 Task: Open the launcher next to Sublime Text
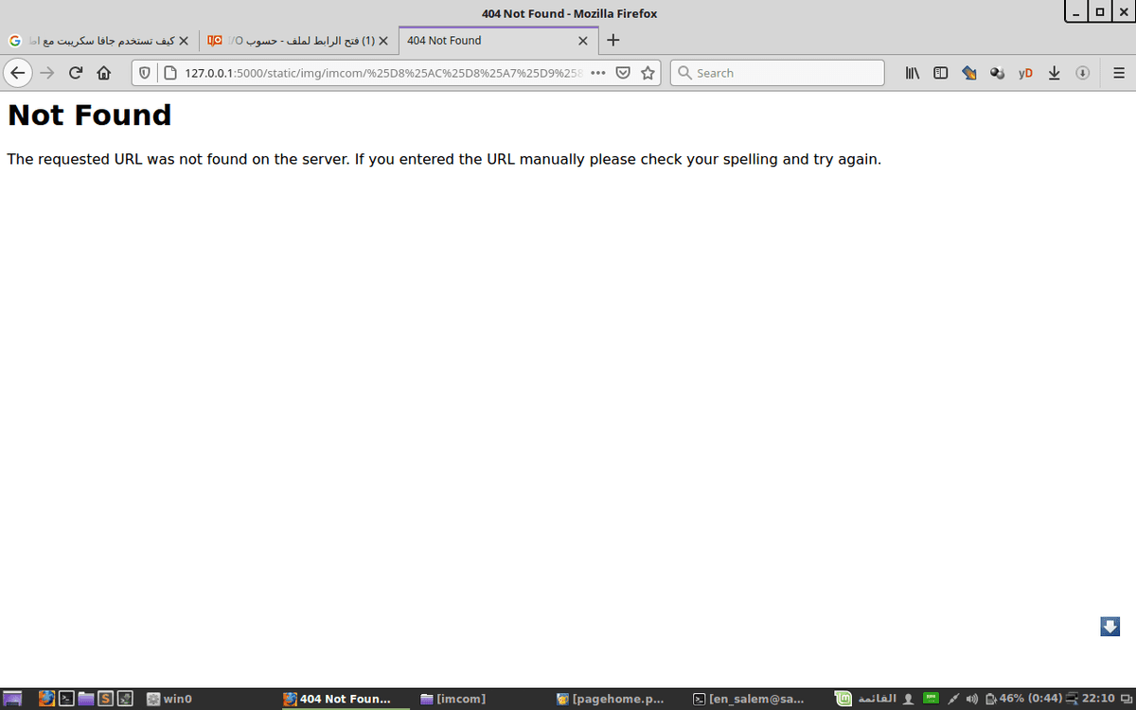[124, 699]
